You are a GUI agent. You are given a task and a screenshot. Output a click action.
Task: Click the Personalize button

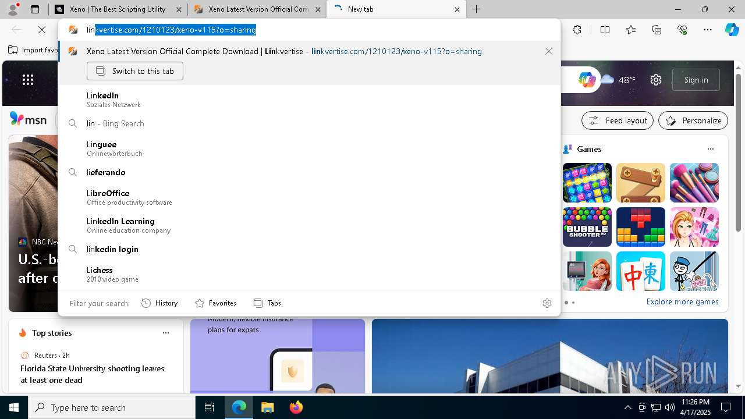pyautogui.click(x=693, y=120)
